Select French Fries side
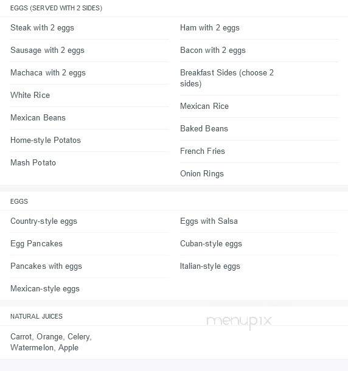The height and width of the screenshot is (371, 348). click(x=203, y=151)
